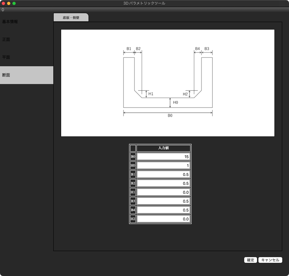
Task: Click the 入力値 column header
Action: click(164, 148)
